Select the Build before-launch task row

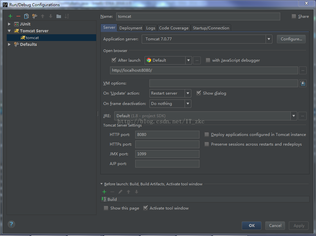pos(205,199)
